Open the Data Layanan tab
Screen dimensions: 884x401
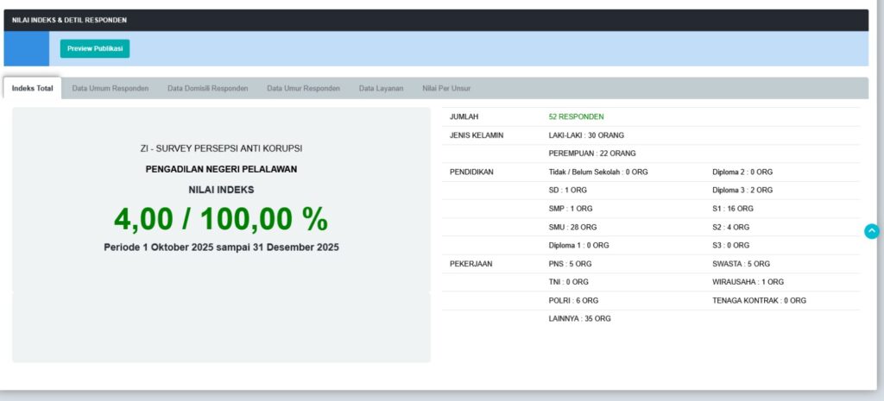click(381, 89)
